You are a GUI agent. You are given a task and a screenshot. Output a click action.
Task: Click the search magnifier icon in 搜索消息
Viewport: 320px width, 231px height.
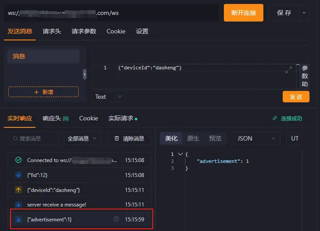pos(15,138)
